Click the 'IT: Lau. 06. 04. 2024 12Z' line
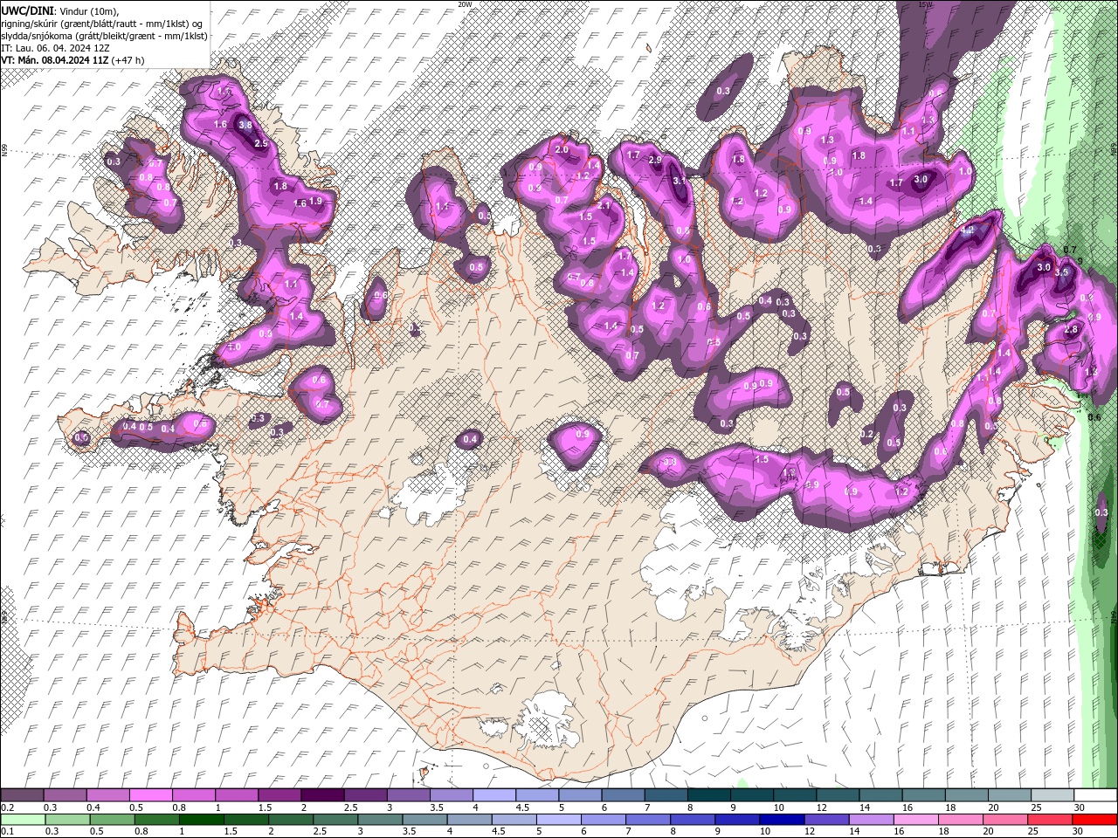This screenshot has height=838, width=1118. (56, 48)
